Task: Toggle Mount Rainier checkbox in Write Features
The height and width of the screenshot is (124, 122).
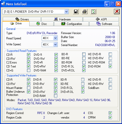Action: pyautogui.click(x=28, y=88)
